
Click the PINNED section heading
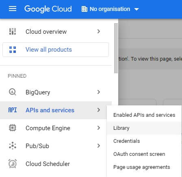point(17,76)
